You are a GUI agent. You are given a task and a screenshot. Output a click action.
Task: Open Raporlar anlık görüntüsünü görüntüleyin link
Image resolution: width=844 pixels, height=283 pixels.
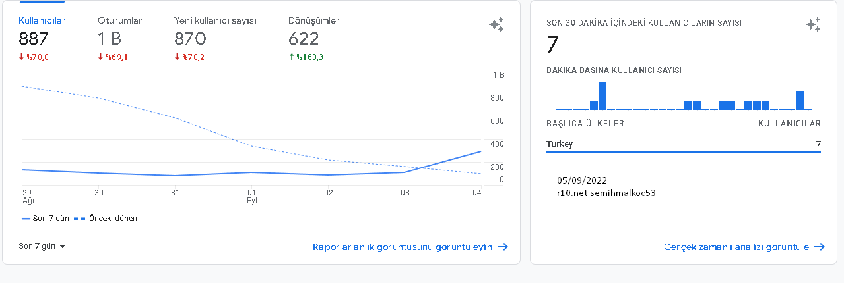(403, 247)
